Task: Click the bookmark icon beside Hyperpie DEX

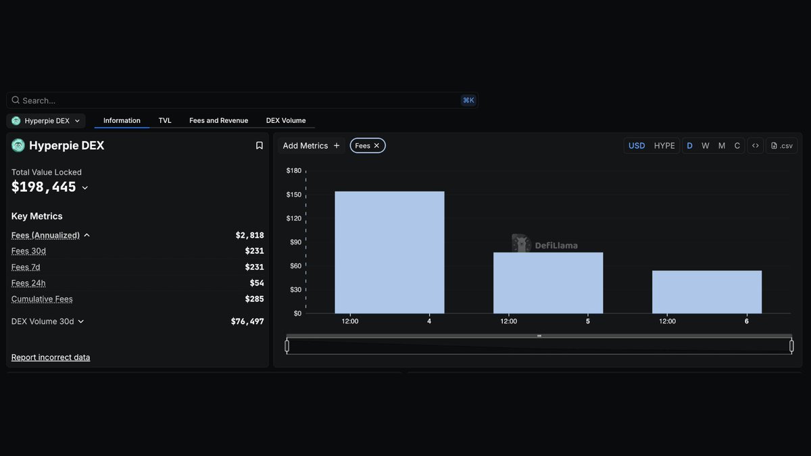Action: 259,145
